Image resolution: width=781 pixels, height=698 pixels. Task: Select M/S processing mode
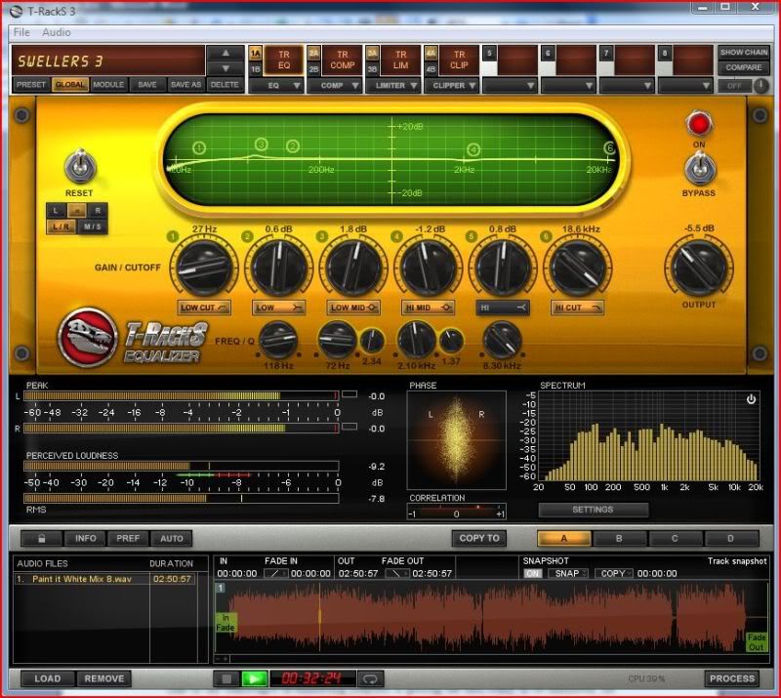[92, 226]
